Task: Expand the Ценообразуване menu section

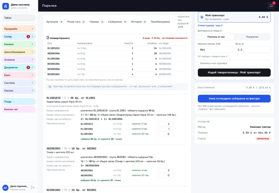Action: (x=19, y=52)
